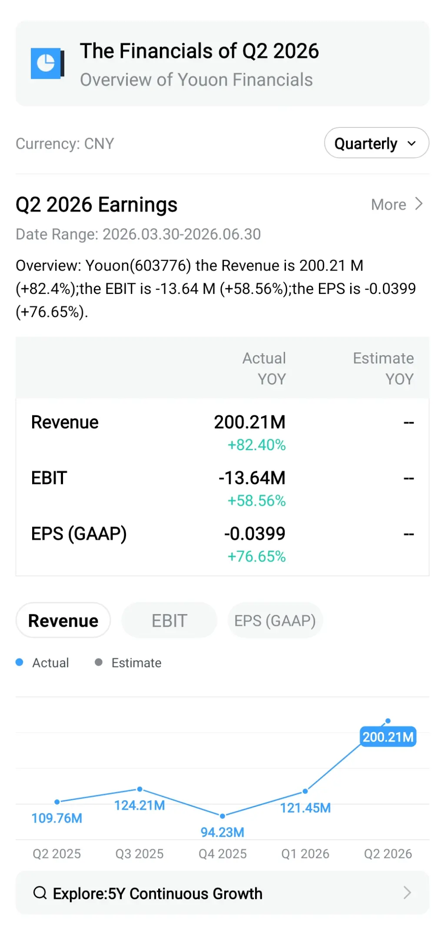
Task: Click the Actual YOY column header
Action: [x=264, y=368]
